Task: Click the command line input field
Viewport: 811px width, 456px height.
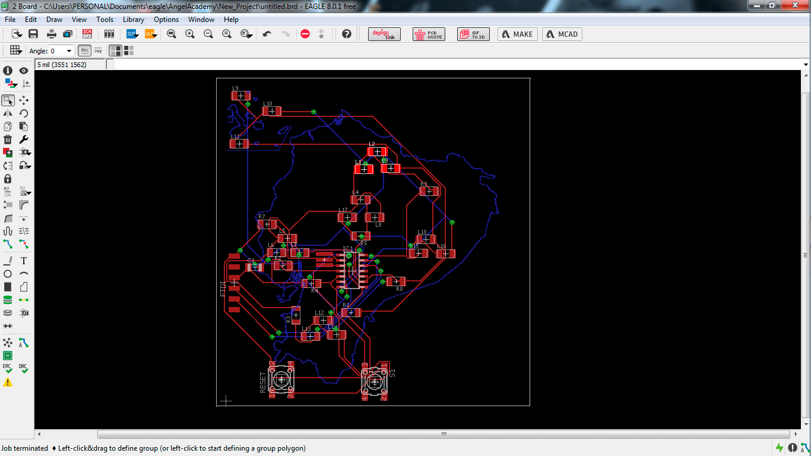Action: [458, 65]
